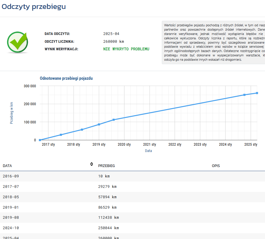Sort table by the DATA column header
This screenshot has height=239, width=265.
pyautogui.click(x=8, y=166)
